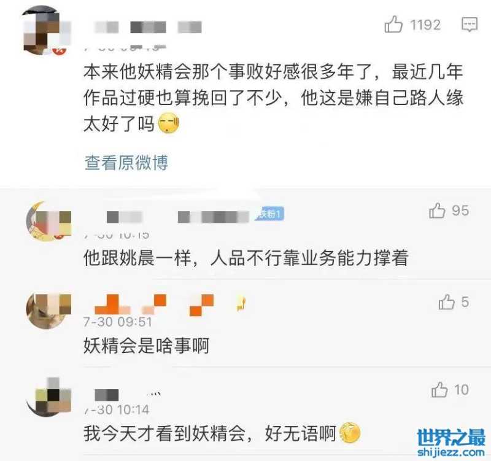
Task: Open avatar of 姚晨 comment author
Action: tap(48, 222)
